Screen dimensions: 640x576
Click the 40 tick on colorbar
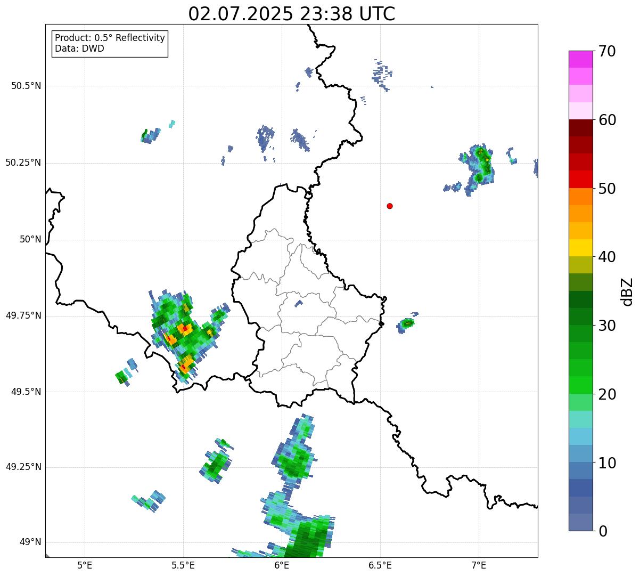[607, 257]
